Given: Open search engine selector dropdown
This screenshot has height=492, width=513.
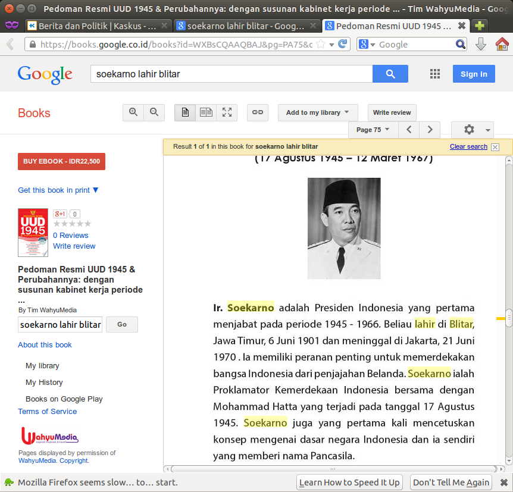Looking at the screenshot, I should [x=367, y=44].
